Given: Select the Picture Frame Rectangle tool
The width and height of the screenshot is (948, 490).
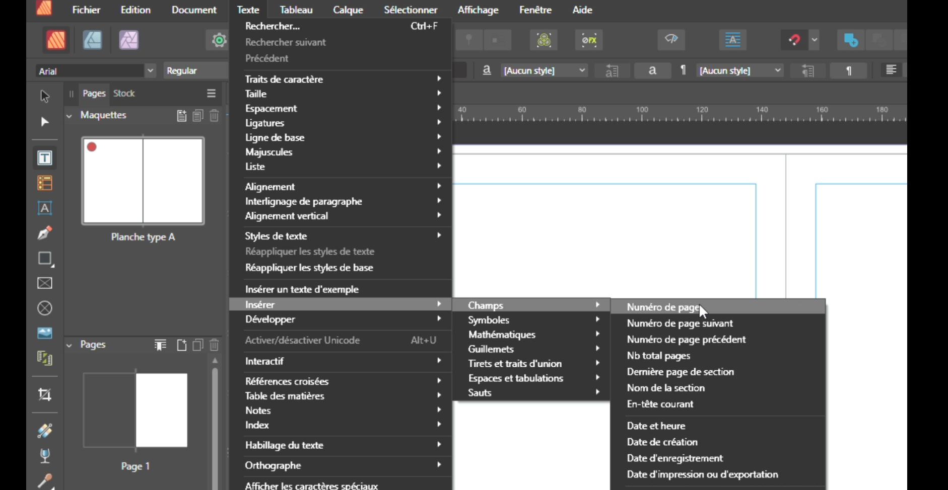Looking at the screenshot, I should [45, 283].
